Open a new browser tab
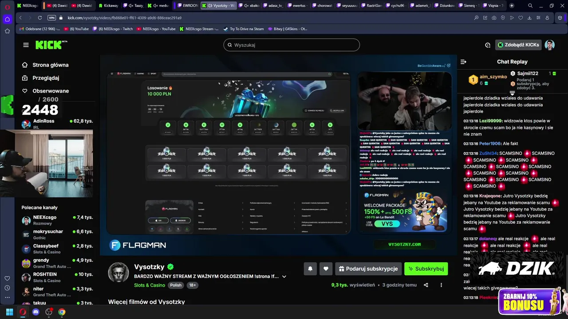 512,6
